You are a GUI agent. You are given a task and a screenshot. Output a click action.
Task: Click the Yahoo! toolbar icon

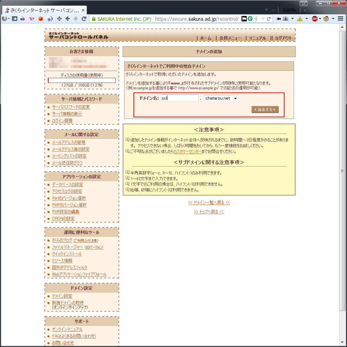pyautogui.click(x=32, y=19)
